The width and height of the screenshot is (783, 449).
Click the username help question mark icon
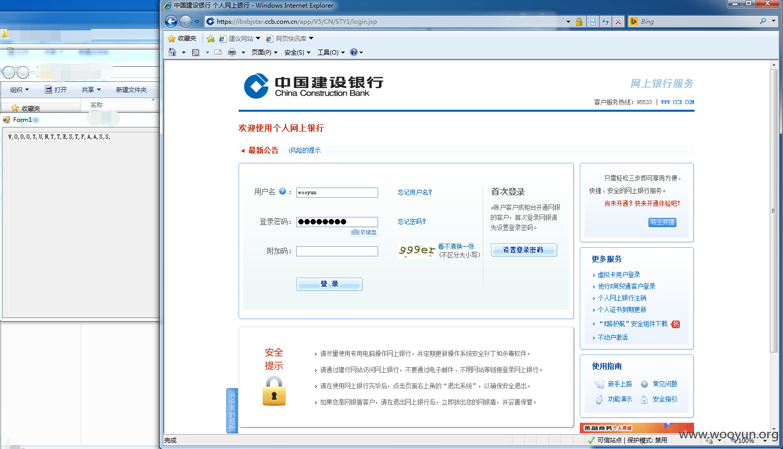[283, 191]
